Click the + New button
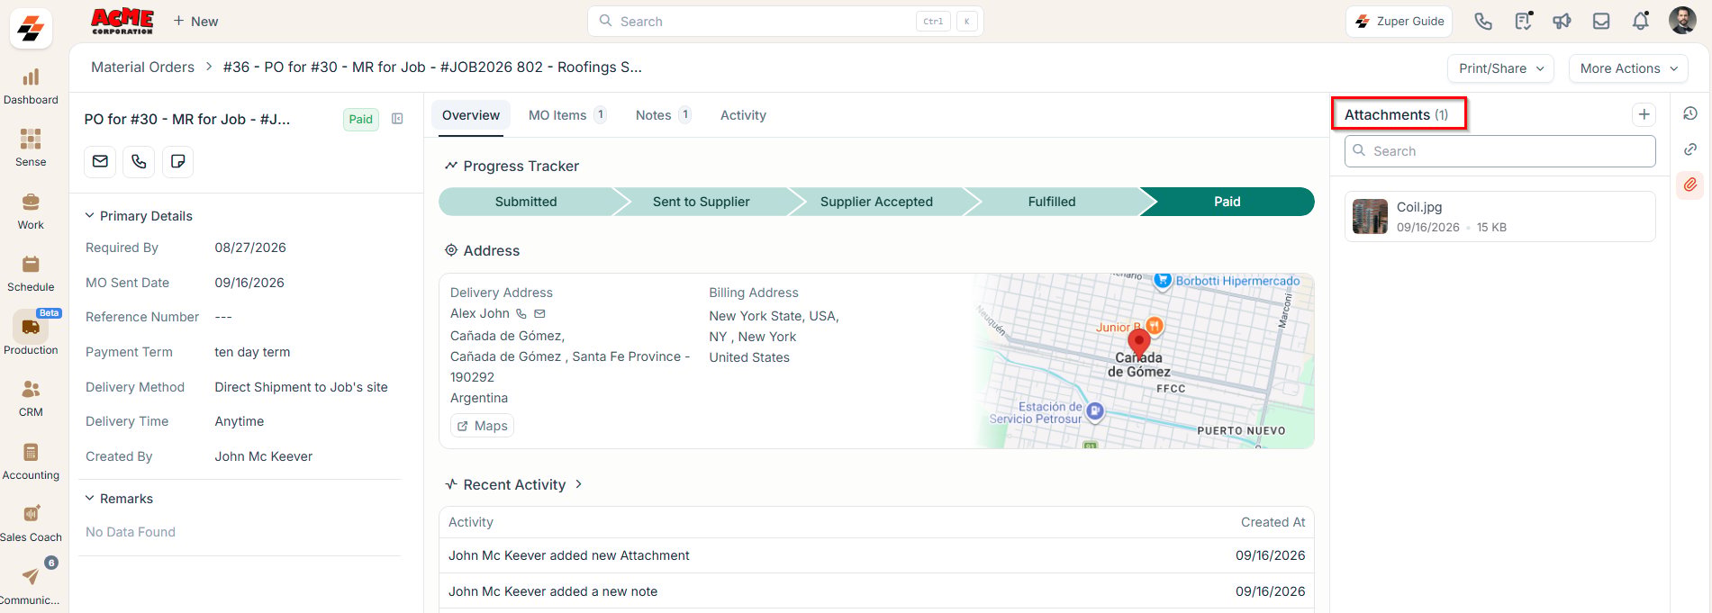This screenshot has width=1712, height=613. pyautogui.click(x=195, y=22)
